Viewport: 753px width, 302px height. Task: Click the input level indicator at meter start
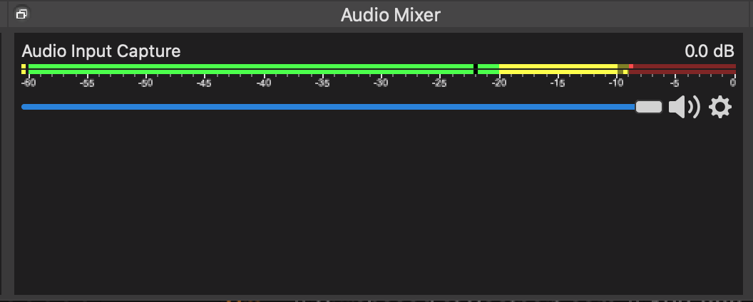pyautogui.click(x=24, y=68)
